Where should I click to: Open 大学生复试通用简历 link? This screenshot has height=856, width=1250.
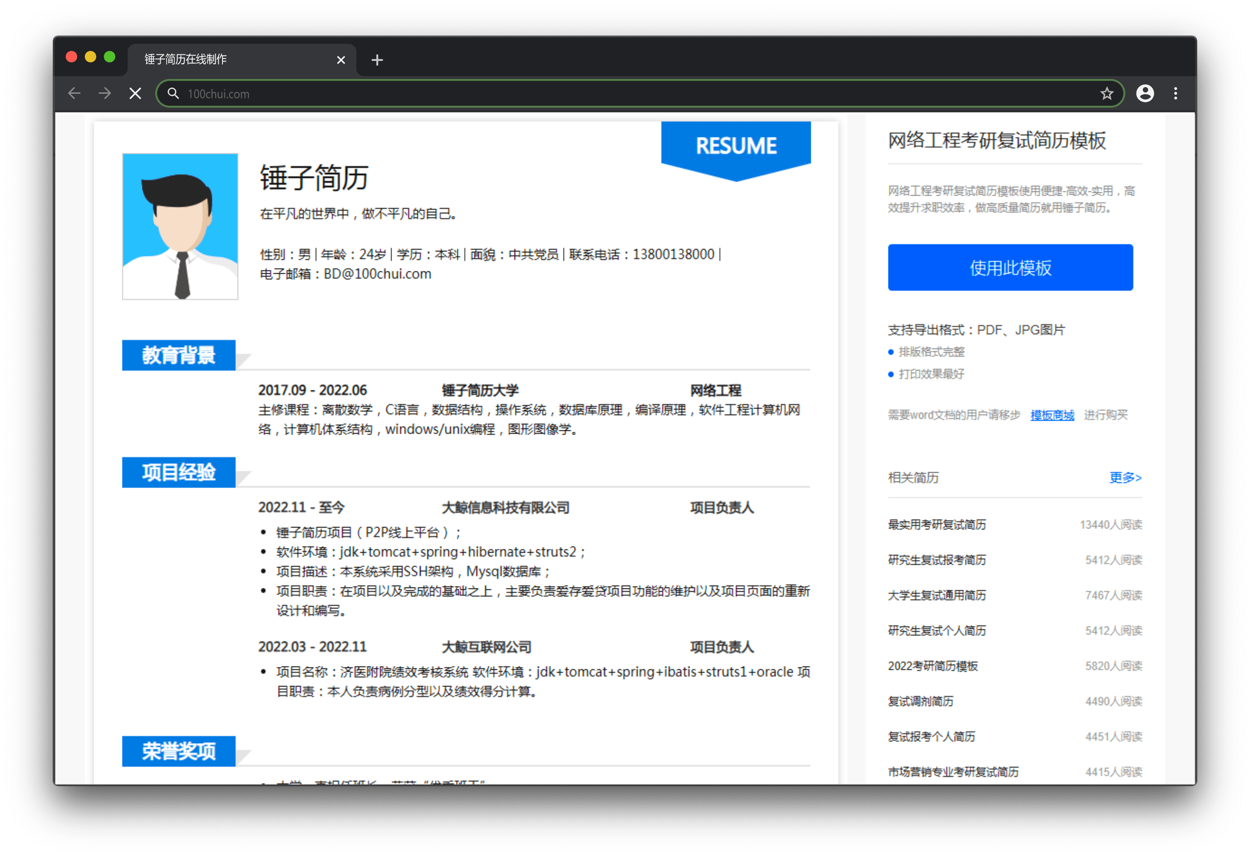point(937,595)
